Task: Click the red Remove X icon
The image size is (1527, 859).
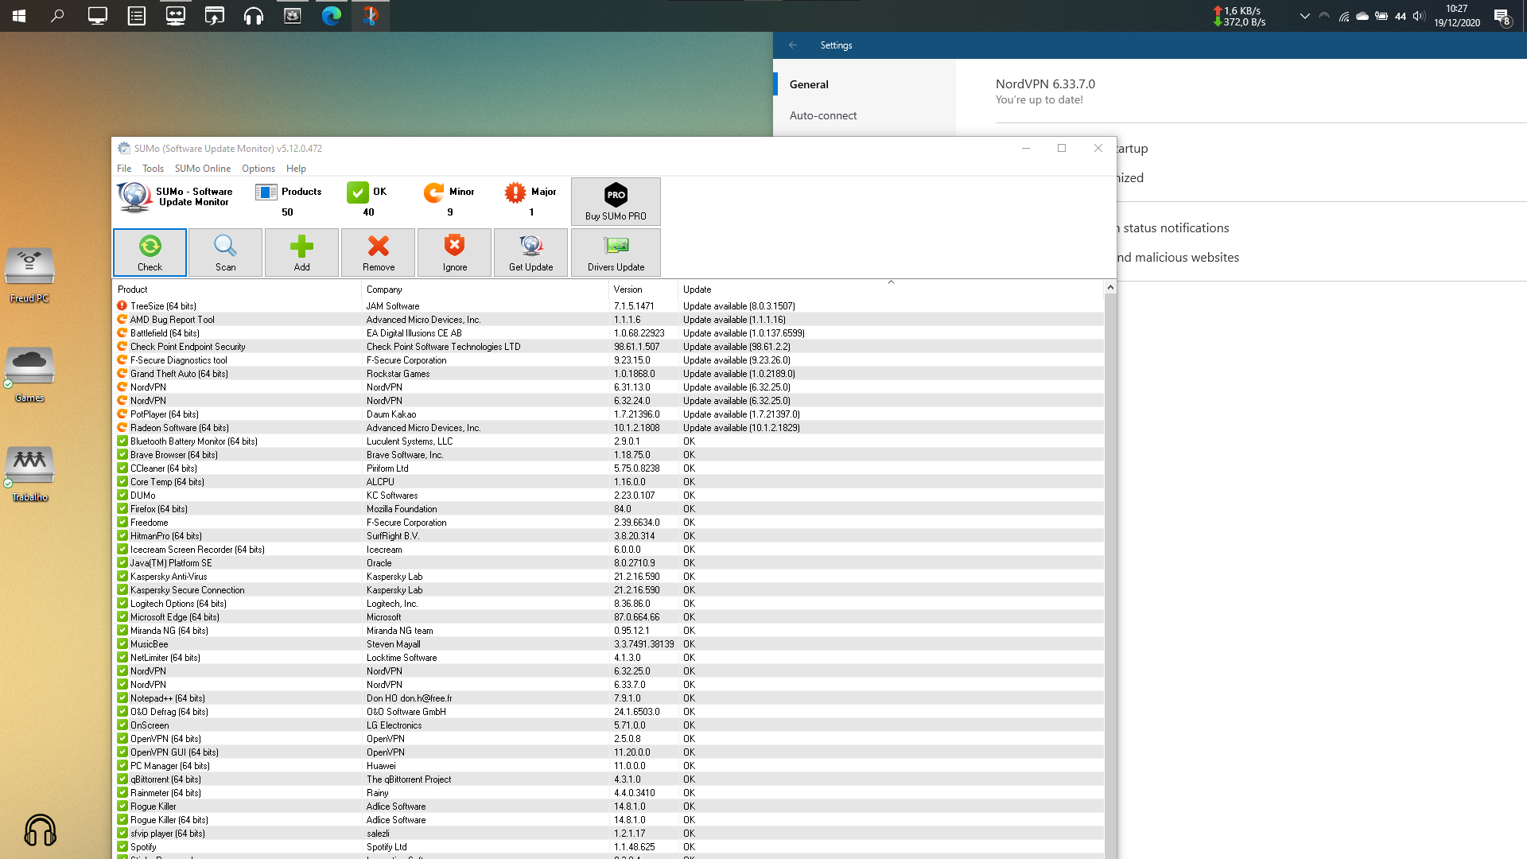Action: click(378, 247)
